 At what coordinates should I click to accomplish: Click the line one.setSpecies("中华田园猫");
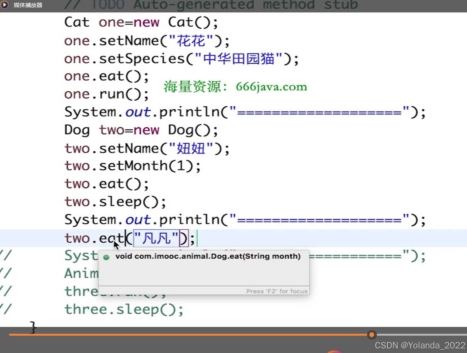tap(181, 58)
